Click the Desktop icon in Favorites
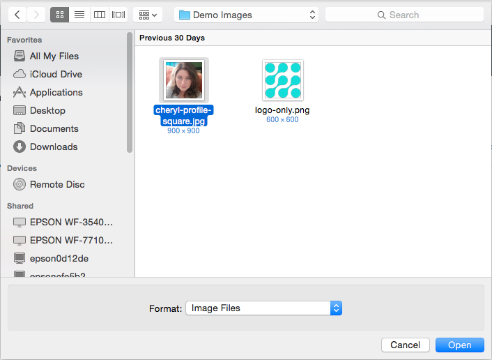 (x=20, y=110)
